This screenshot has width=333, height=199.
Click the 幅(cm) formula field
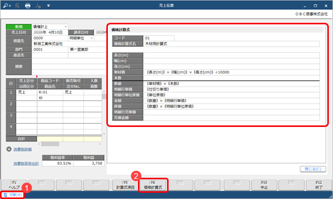tap(231, 61)
